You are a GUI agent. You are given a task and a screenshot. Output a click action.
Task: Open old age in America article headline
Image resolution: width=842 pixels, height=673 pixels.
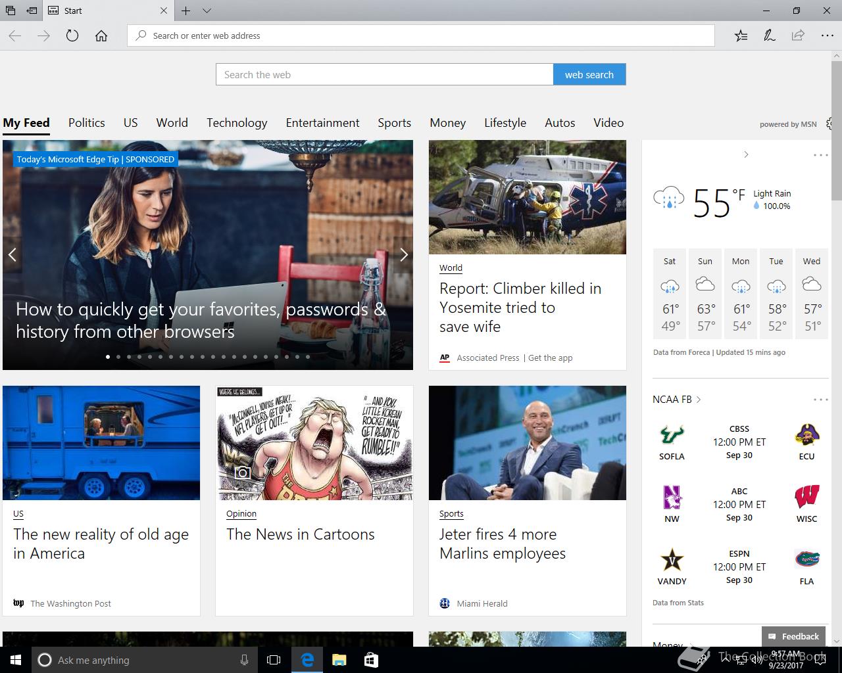[x=101, y=544]
